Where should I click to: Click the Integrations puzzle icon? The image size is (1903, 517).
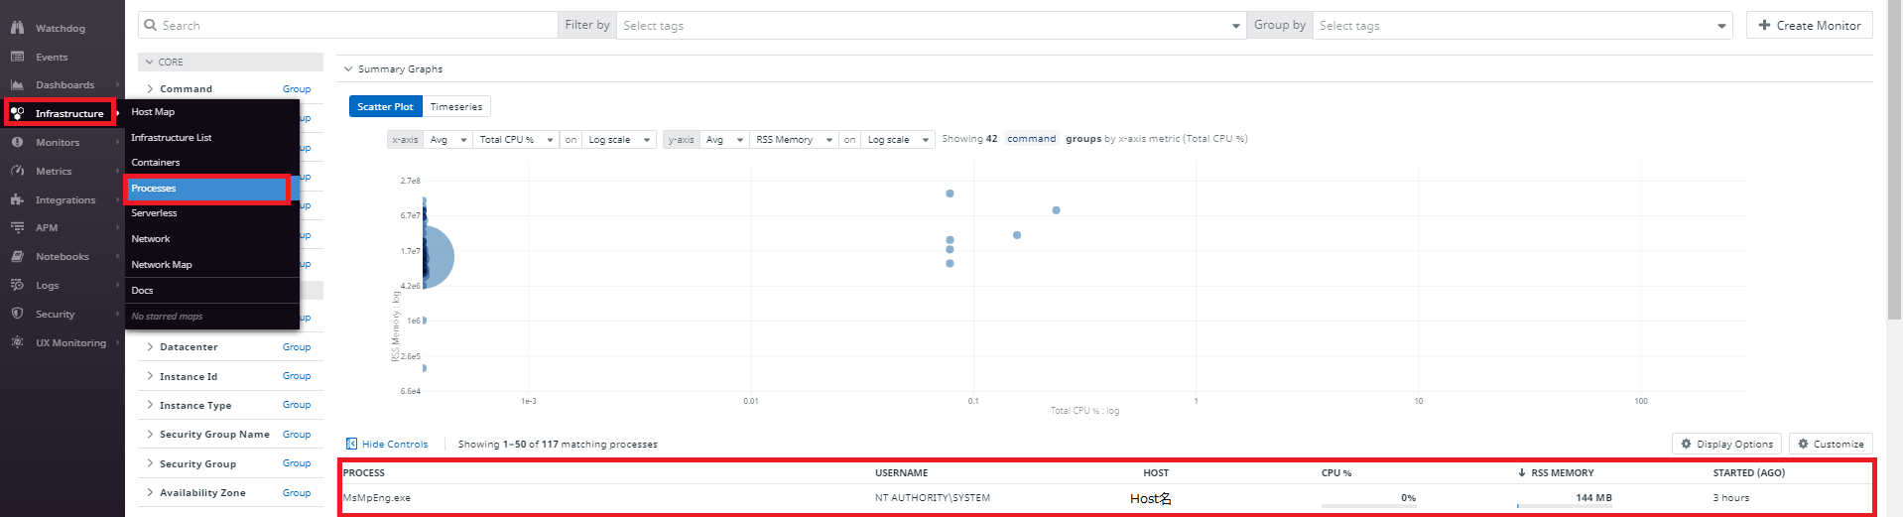(17, 199)
